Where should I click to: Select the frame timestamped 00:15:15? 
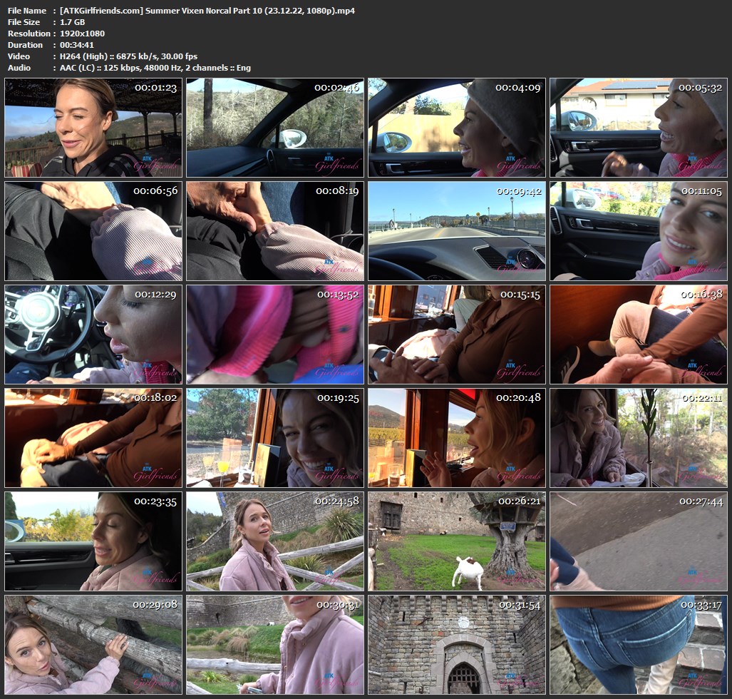[457, 335]
